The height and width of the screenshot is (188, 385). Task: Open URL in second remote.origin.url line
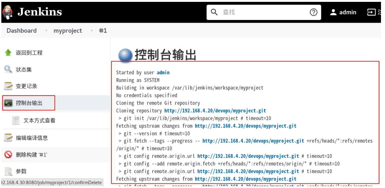click(x=248, y=171)
